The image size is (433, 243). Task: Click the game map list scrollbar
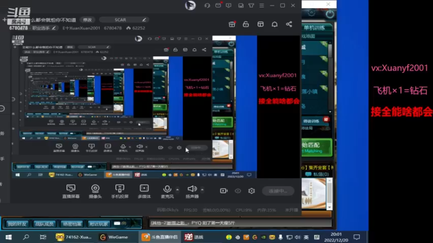point(330,77)
